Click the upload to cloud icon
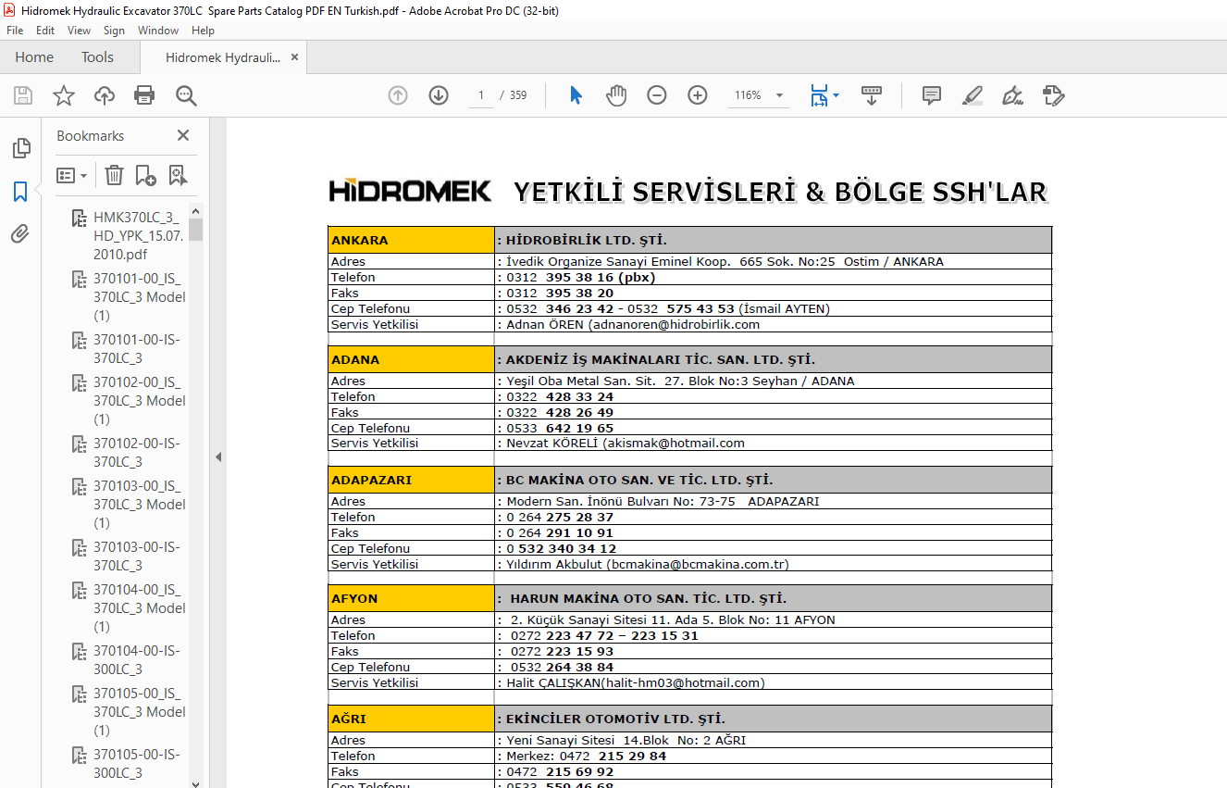Viewport: 1227px width, 788px height. pos(105,95)
